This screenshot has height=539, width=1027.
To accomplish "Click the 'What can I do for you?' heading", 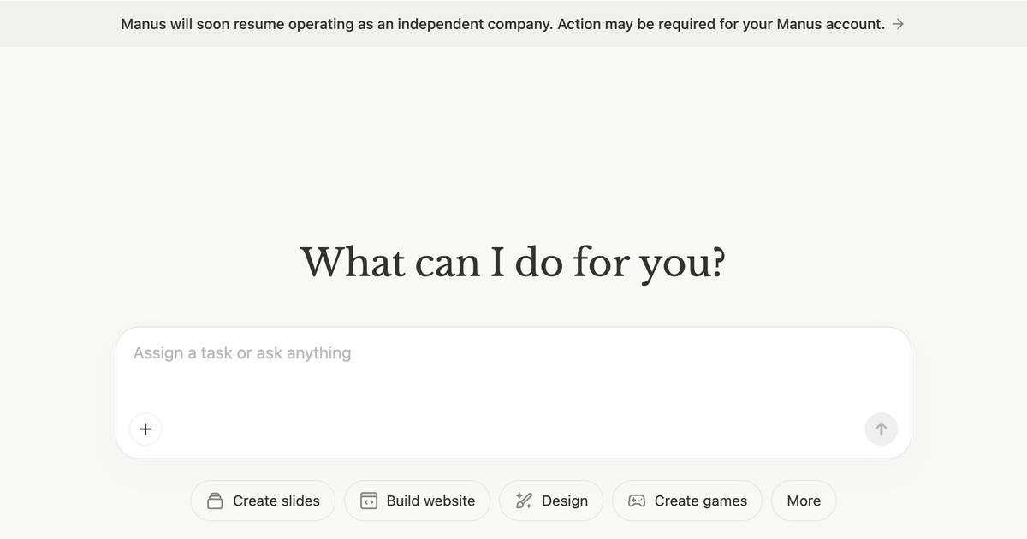I will [513, 261].
